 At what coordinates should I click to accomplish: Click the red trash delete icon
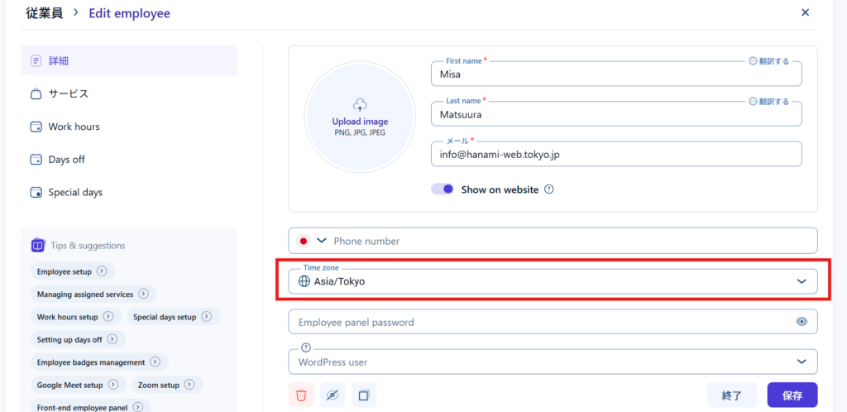tap(301, 395)
